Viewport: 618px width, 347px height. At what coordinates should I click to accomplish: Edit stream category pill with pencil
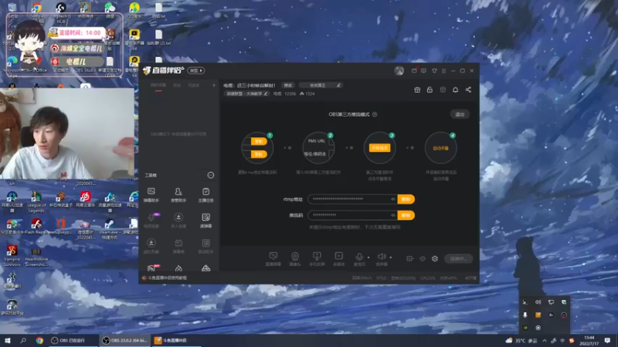pos(320,85)
